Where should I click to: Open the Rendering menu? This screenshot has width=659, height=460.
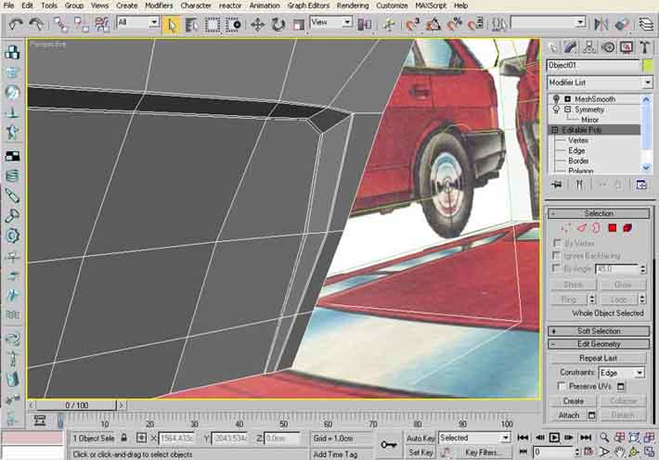pos(352,5)
